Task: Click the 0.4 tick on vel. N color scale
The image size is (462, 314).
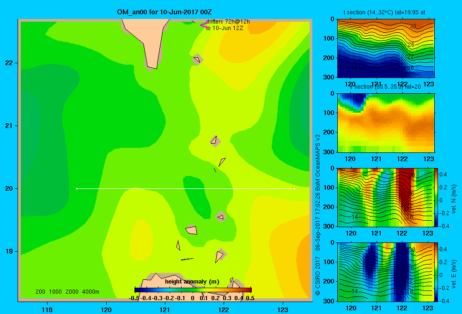Action: [x=443, y=175]
